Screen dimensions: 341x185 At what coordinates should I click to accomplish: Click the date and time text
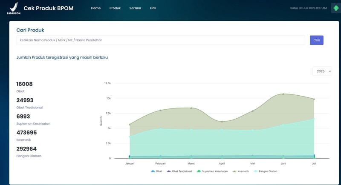click(x=308, y=8)
